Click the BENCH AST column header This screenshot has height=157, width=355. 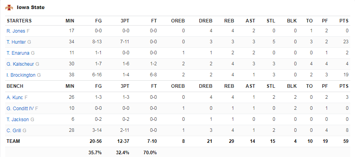click(251, 86)
